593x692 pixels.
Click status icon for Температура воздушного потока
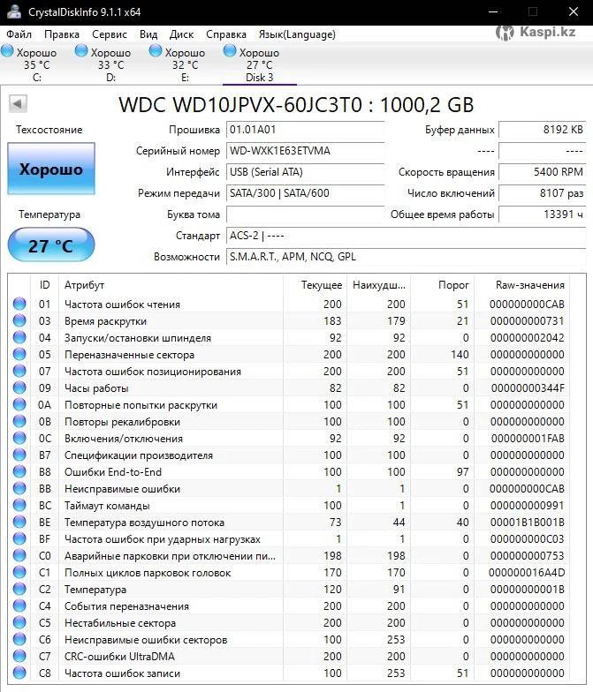tap(19, 522)
